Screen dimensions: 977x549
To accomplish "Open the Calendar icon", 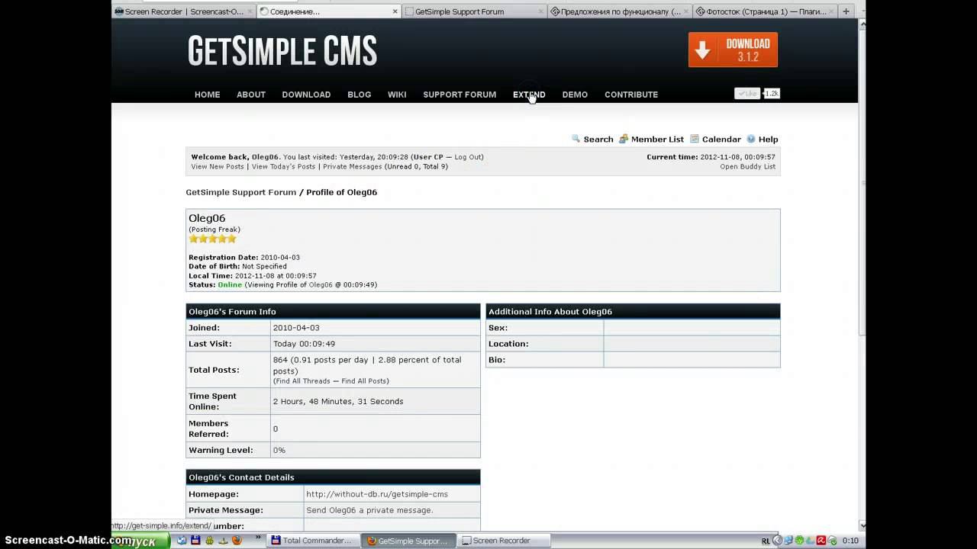I will pyautogui.click(x=695, y=140).
